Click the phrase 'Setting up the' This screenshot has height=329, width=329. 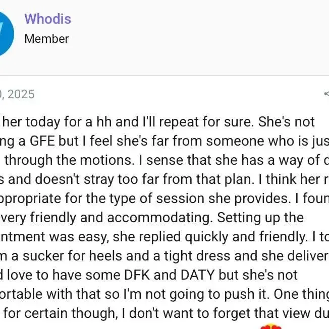click(x=260, y=218)
